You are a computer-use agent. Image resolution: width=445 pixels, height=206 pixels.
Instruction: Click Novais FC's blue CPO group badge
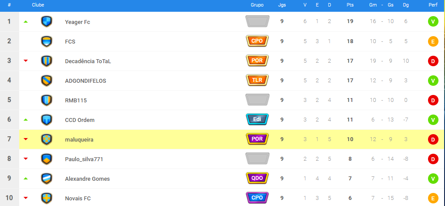tap(257, 198)
